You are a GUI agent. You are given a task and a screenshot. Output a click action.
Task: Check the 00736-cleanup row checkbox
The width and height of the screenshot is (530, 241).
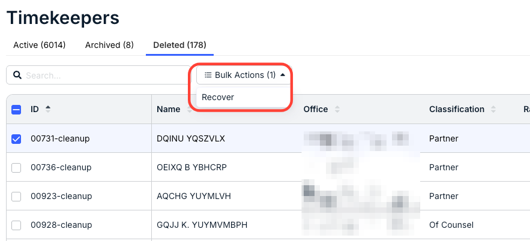[16, 167]
